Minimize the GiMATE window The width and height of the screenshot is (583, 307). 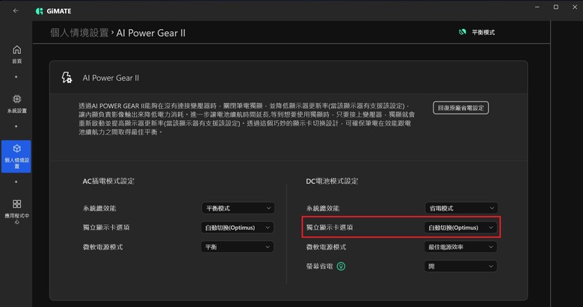point(537,7)
